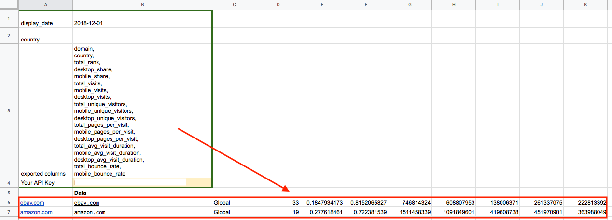Select column G header
The image size is (612, 220).
coord(410,5)
